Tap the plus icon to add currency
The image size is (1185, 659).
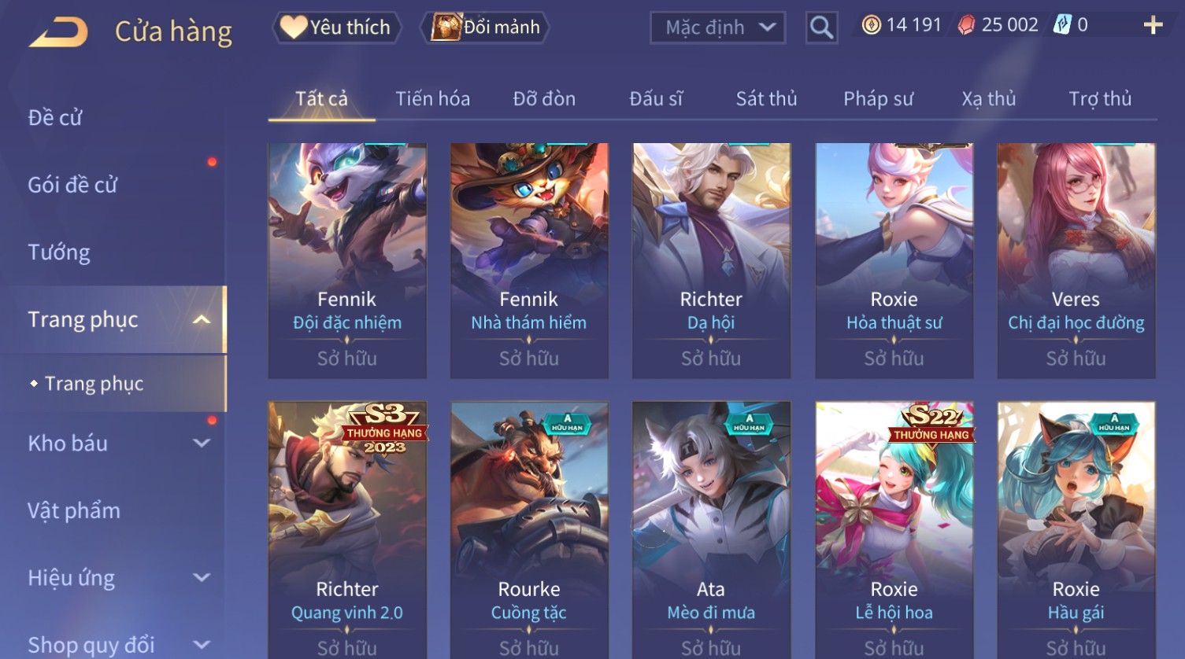pos(1153,26)
